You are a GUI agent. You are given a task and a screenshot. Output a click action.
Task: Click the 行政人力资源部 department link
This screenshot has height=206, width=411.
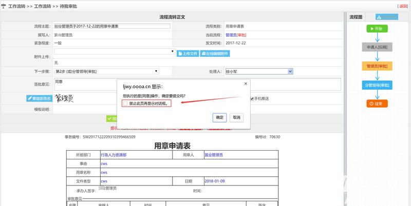[x=114, y=154]
